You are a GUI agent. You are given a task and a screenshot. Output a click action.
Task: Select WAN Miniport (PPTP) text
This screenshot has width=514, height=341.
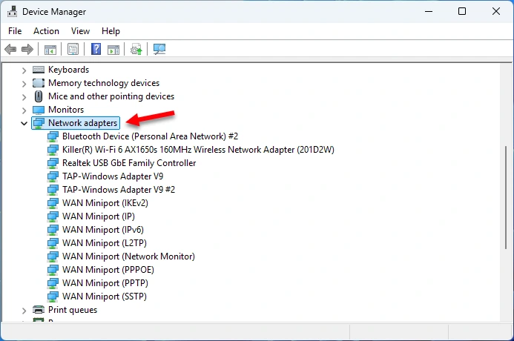105,283
